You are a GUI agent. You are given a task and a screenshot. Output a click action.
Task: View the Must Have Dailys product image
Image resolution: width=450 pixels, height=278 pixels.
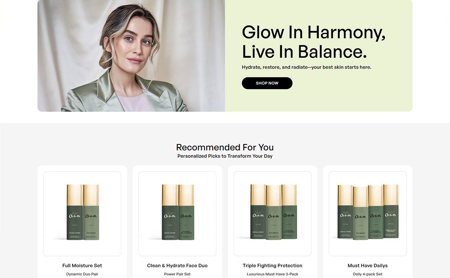pyautogui.click(x=368, y=214)
